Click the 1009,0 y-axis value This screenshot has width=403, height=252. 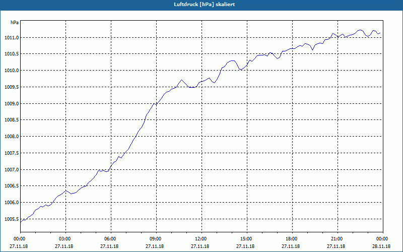(x=12, y=104)
